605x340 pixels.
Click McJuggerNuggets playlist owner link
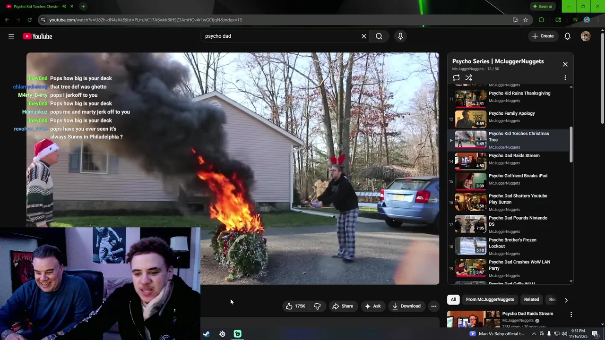[x=468, y=69]
